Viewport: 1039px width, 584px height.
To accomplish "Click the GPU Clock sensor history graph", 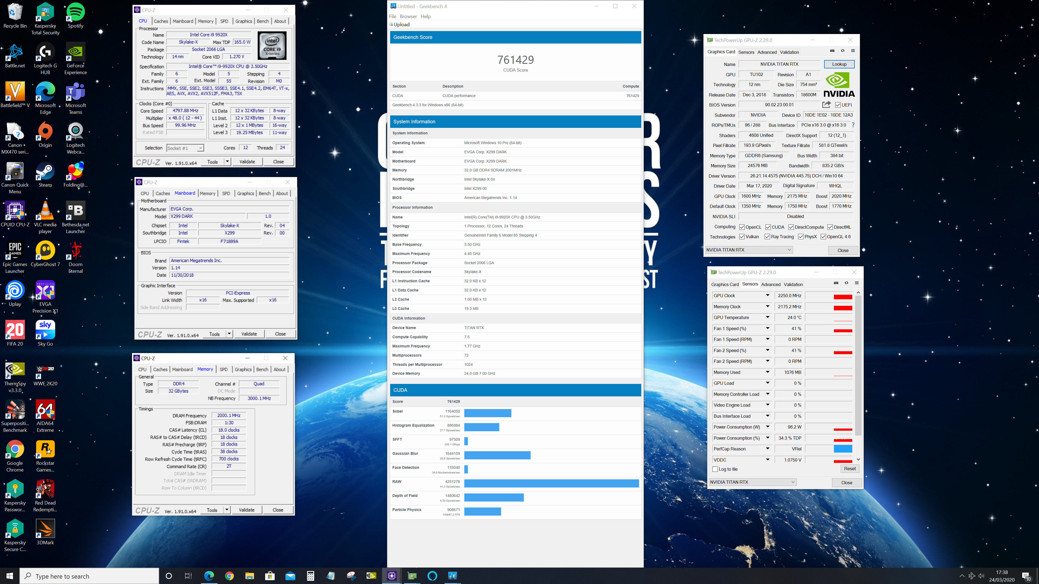I will pos(828,296).
